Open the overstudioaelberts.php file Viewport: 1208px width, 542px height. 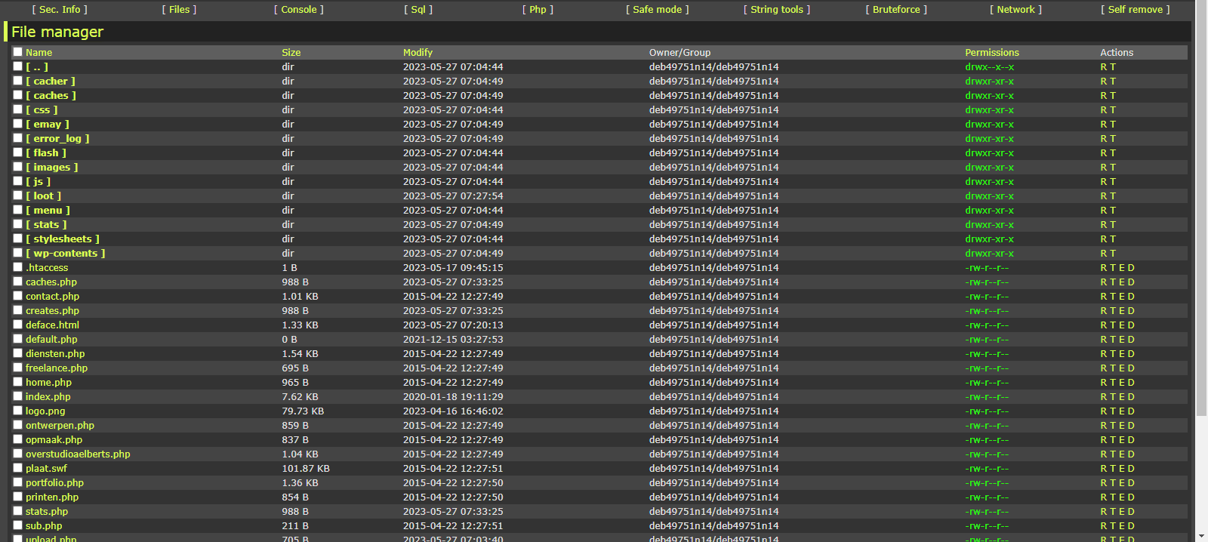click(x=78, y=454)
